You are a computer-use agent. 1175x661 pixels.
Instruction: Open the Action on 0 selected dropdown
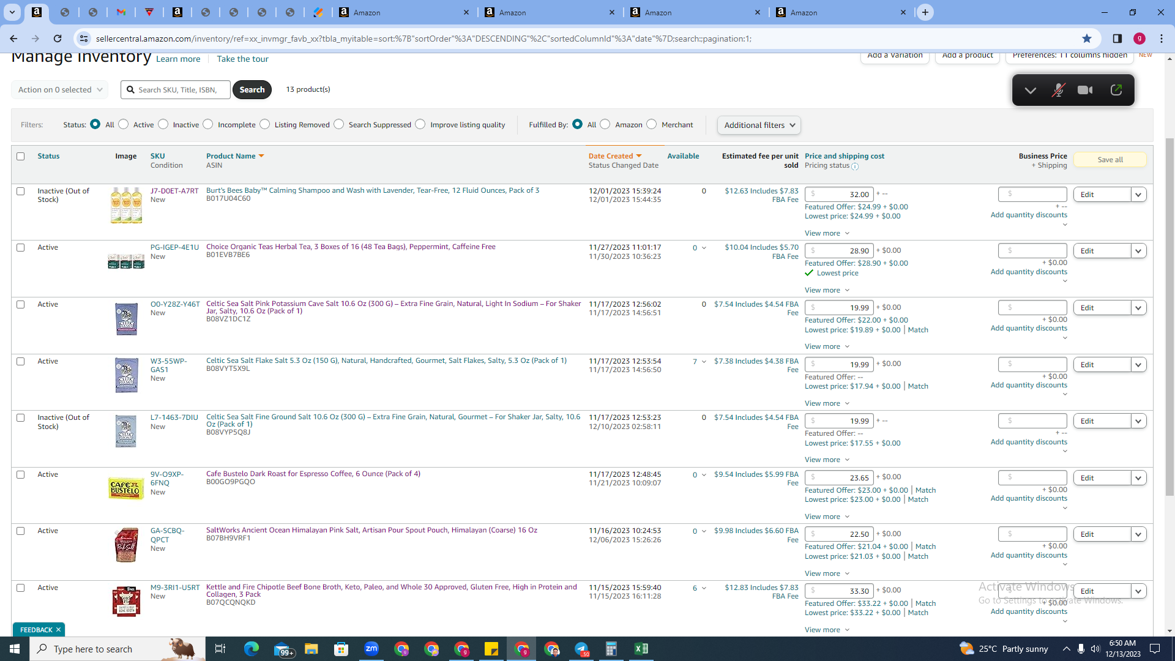click(59, 89)
